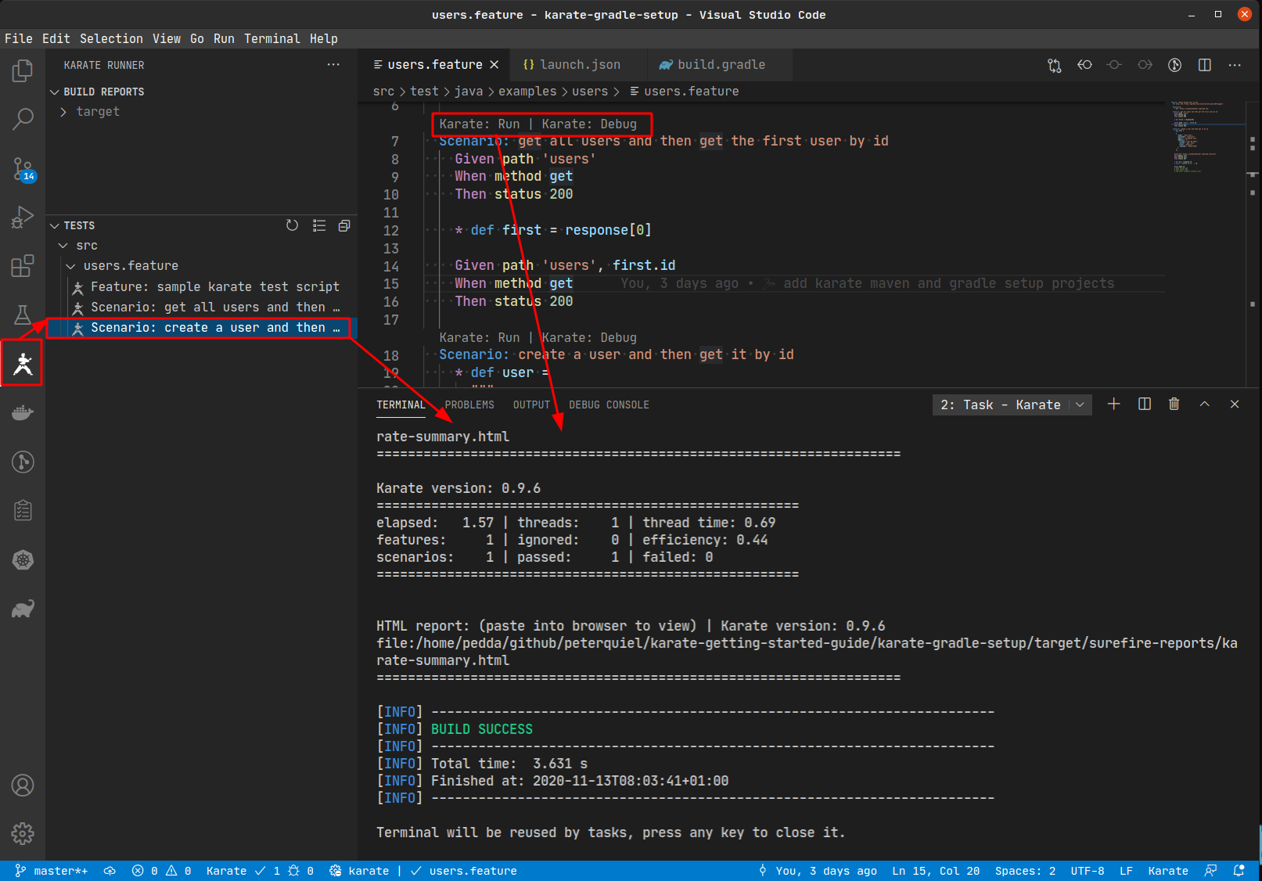This screenshot has height=881, width=1262.
Task: Toggle split editor right layout
Action: [x=1204, y=65]
